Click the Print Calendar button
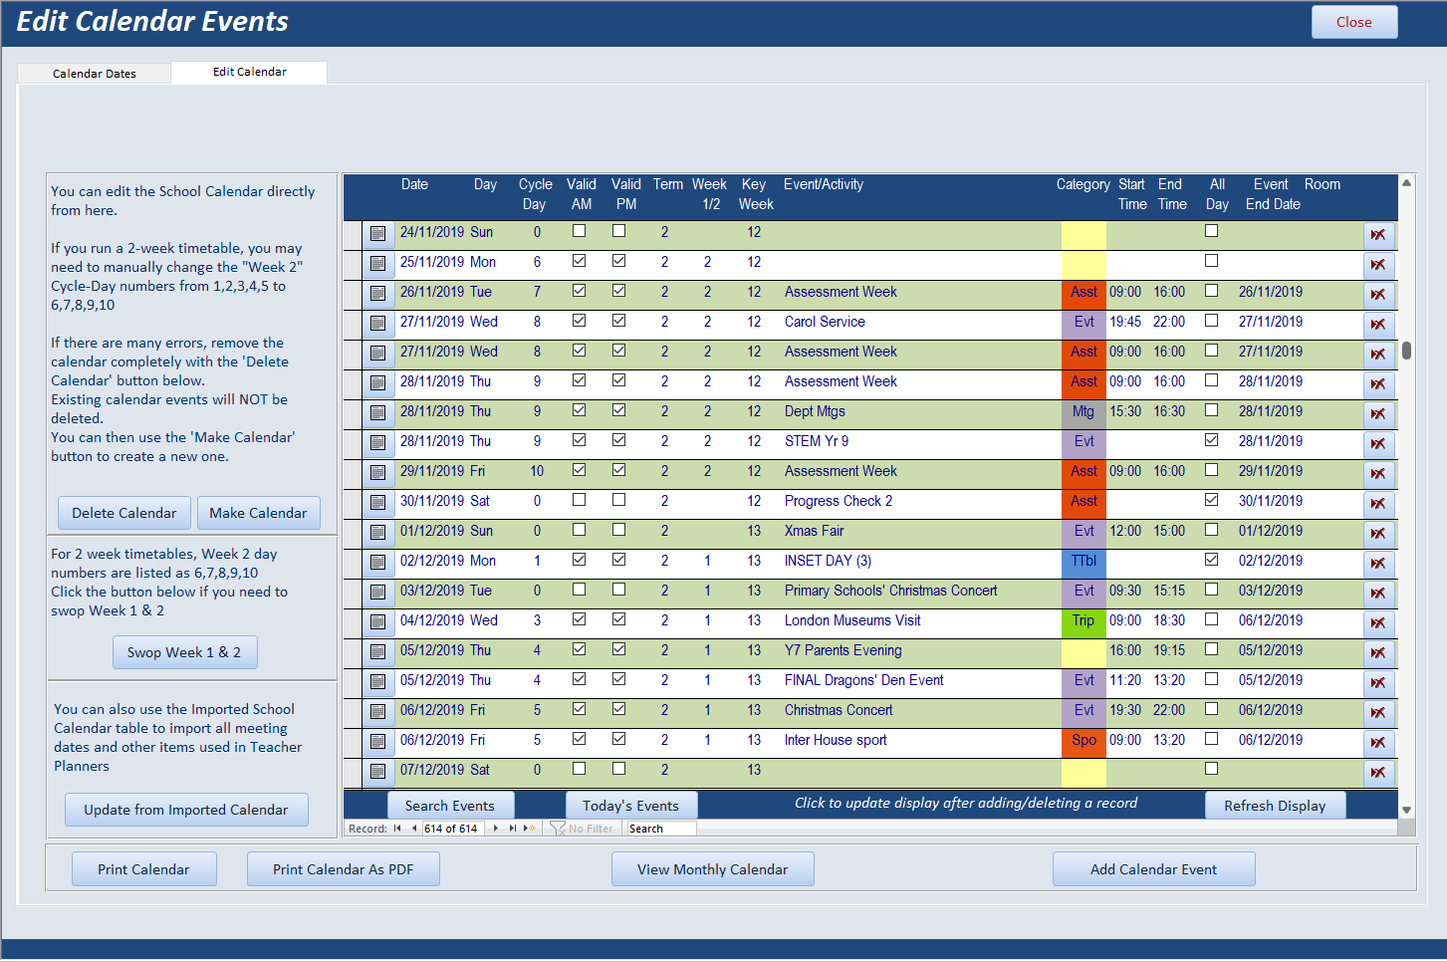The image size is (1447, 962). [x=143, y=869]
